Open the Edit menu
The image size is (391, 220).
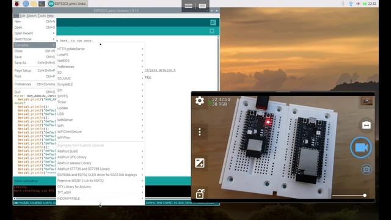coord(23,16)
